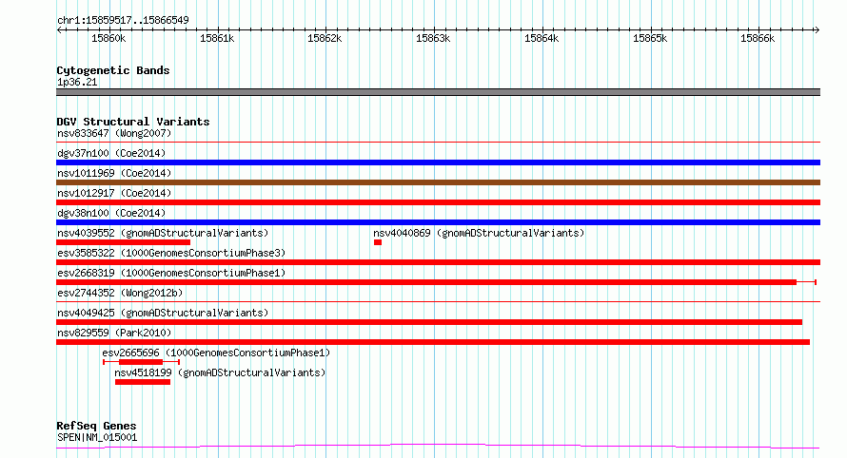This screenshot has width=847, height=458.
Task: Click the 15861k ruler label
Action: pyautogui.click(x=217, y=38)
